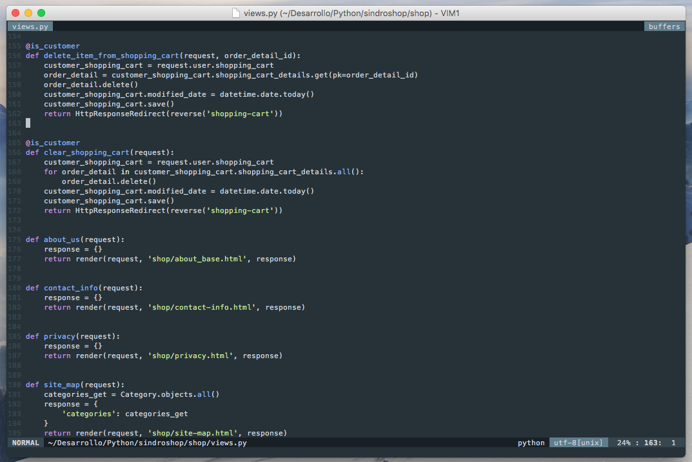Viewport: 692px width, 462px height.
Task: Click clear_shopping_cart function name
Action: coord(86,152)
